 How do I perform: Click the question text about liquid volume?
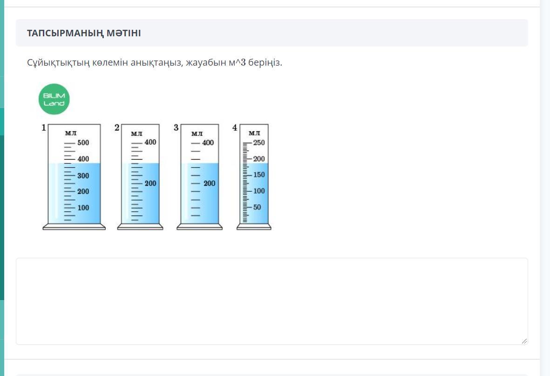point(154,62)
